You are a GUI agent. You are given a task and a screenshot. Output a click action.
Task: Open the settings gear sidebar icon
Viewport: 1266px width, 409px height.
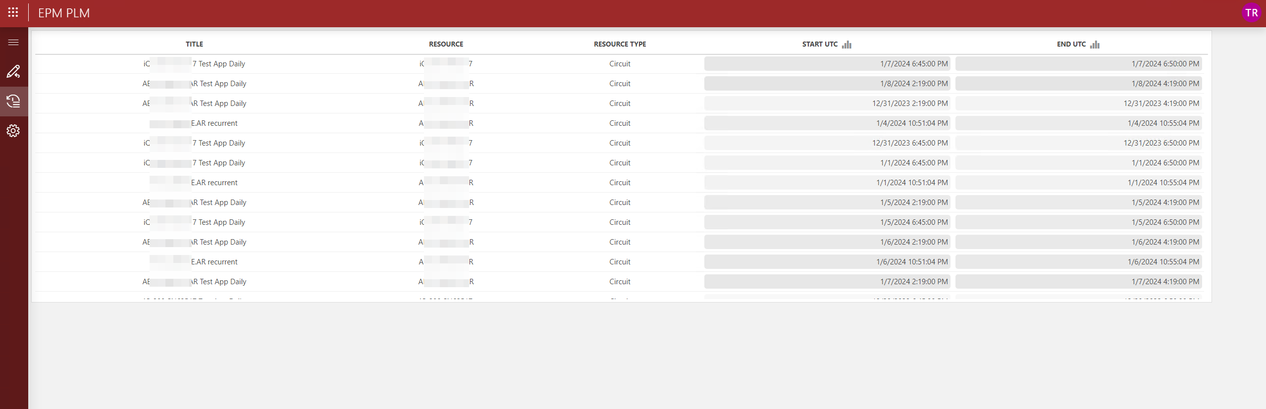point(13,131)
